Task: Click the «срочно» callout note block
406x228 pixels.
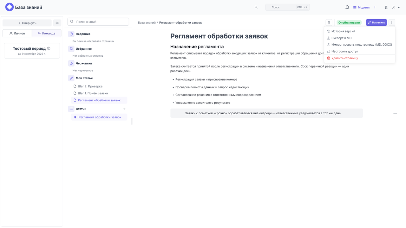Action: click(266, 113)
